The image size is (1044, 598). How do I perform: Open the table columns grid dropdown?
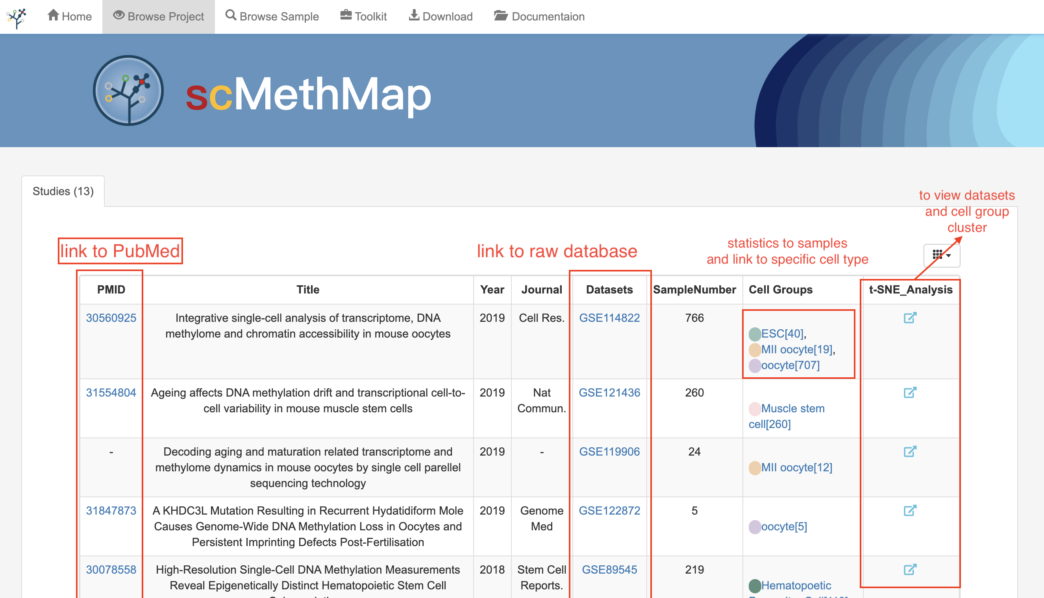(941, 255)
